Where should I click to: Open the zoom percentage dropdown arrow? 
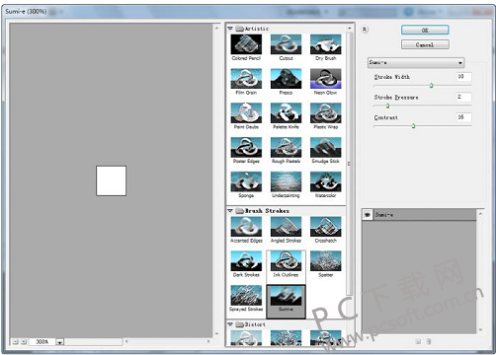tap(59, 342)
